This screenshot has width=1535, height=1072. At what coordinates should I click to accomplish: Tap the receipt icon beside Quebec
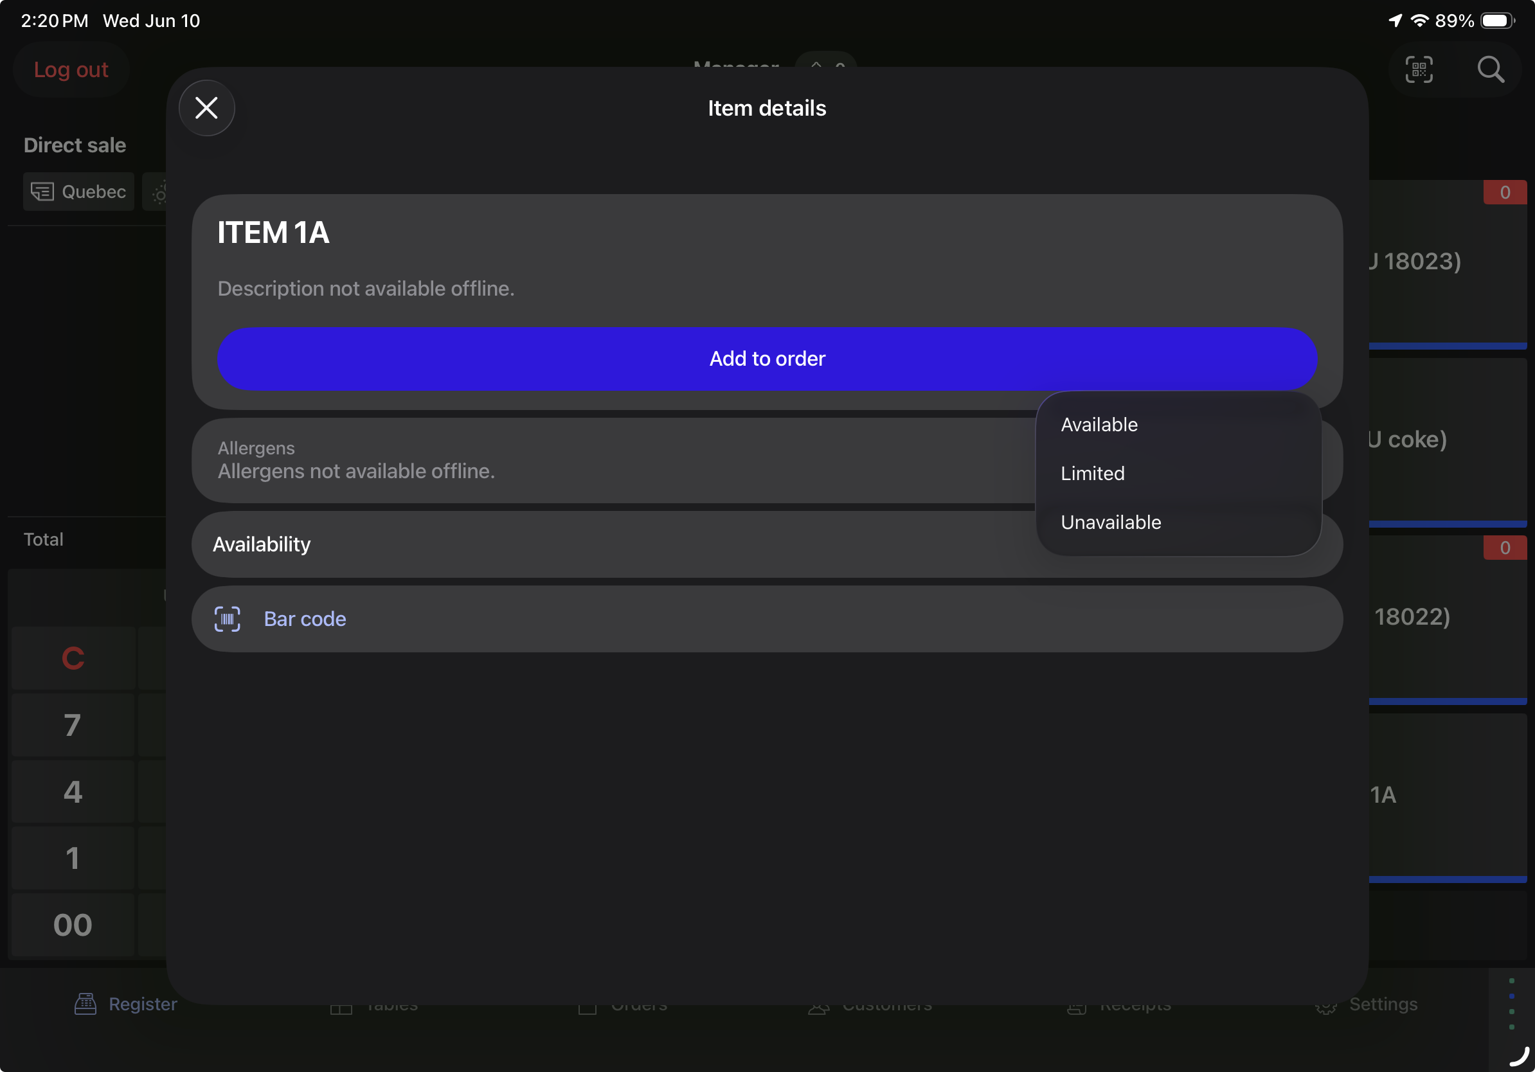point(42,192)
